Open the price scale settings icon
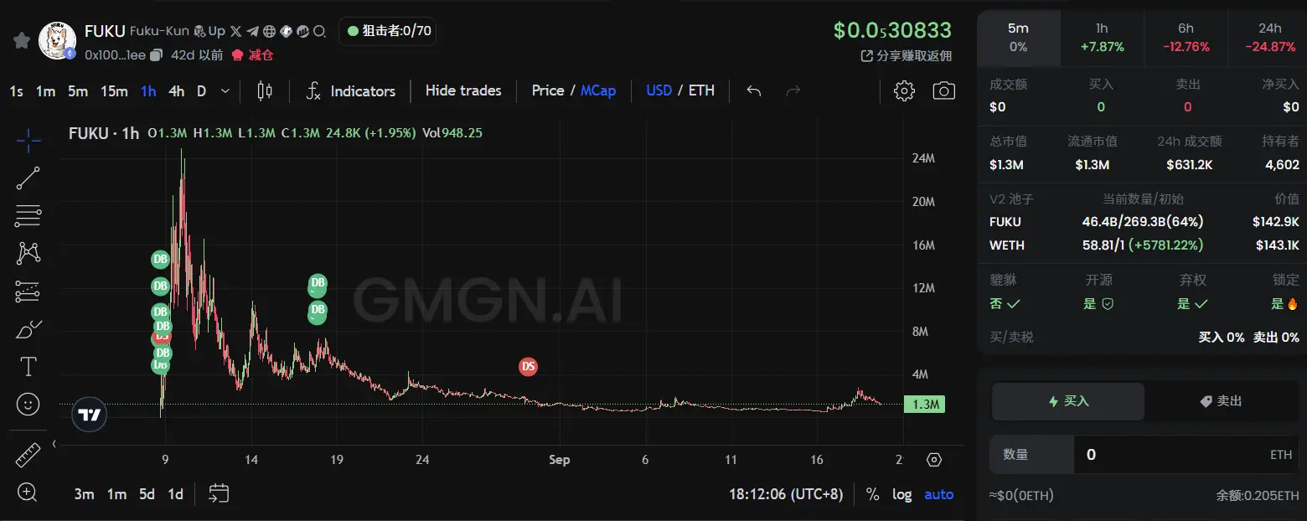Screen dimensions: 1307x521 [934, 460]
